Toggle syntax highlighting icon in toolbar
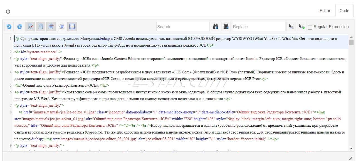This screenshot has height=161, width=356. (30, 27)
